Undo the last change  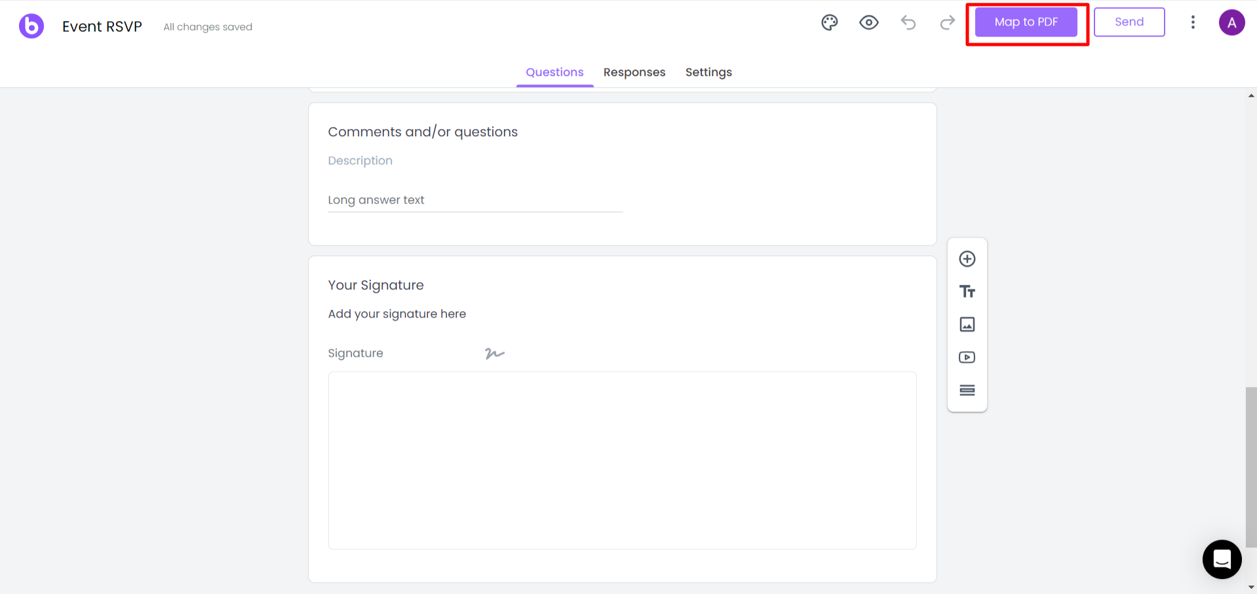point(908,23)
